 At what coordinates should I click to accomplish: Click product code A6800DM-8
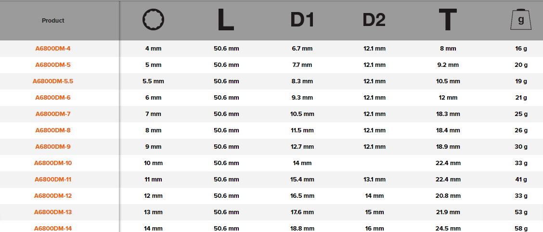click(53, 130)
